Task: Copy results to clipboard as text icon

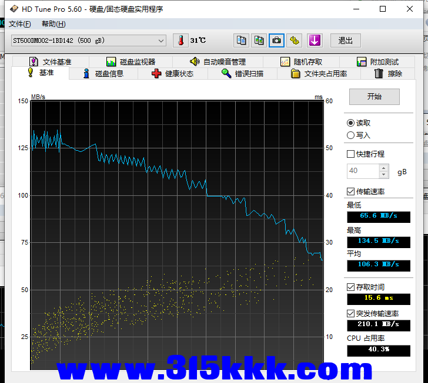Action: [x=240, y=40]
